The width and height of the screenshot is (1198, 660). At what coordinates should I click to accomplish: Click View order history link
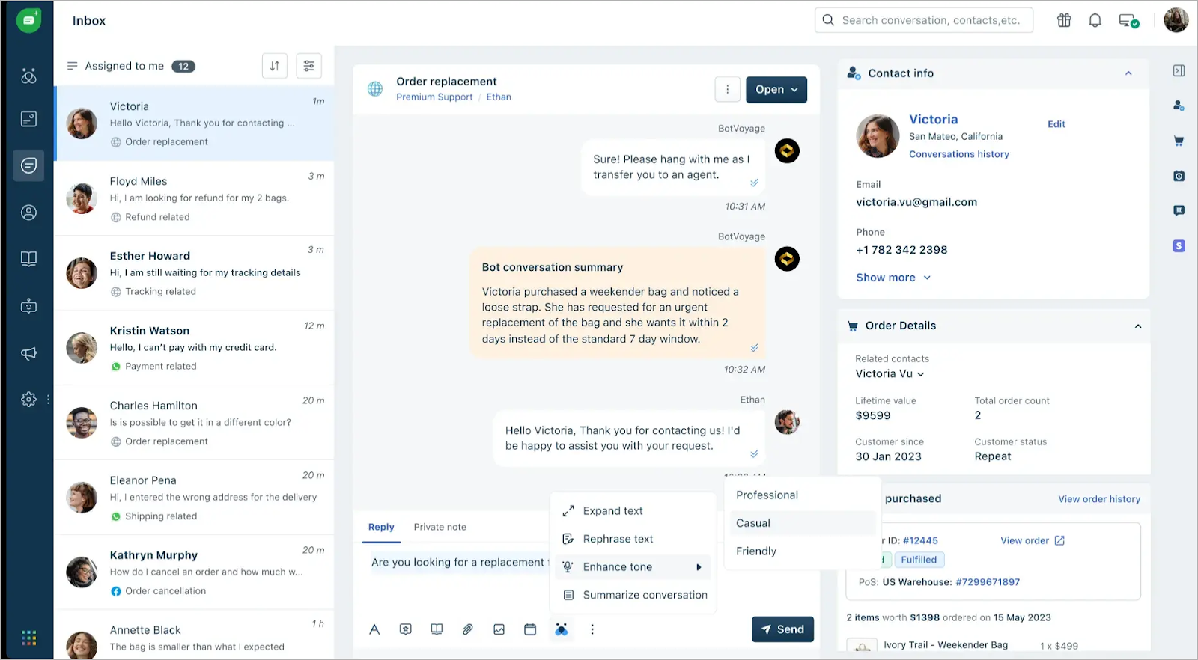[x=1099, y=499]
